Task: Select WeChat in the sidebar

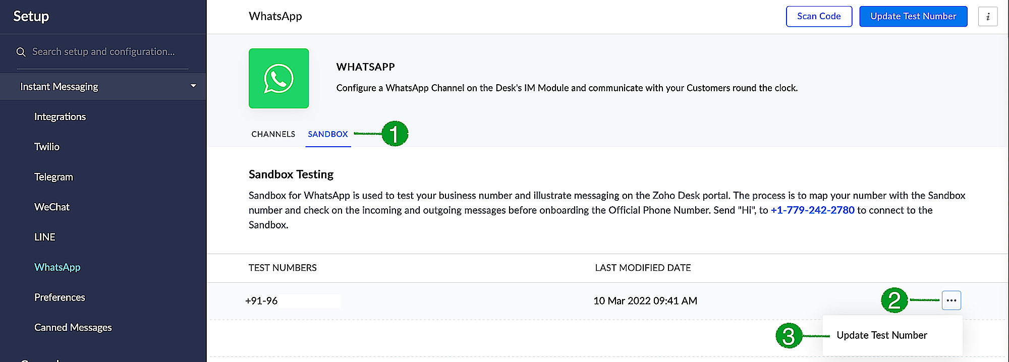Action: (x=52, y=207)
